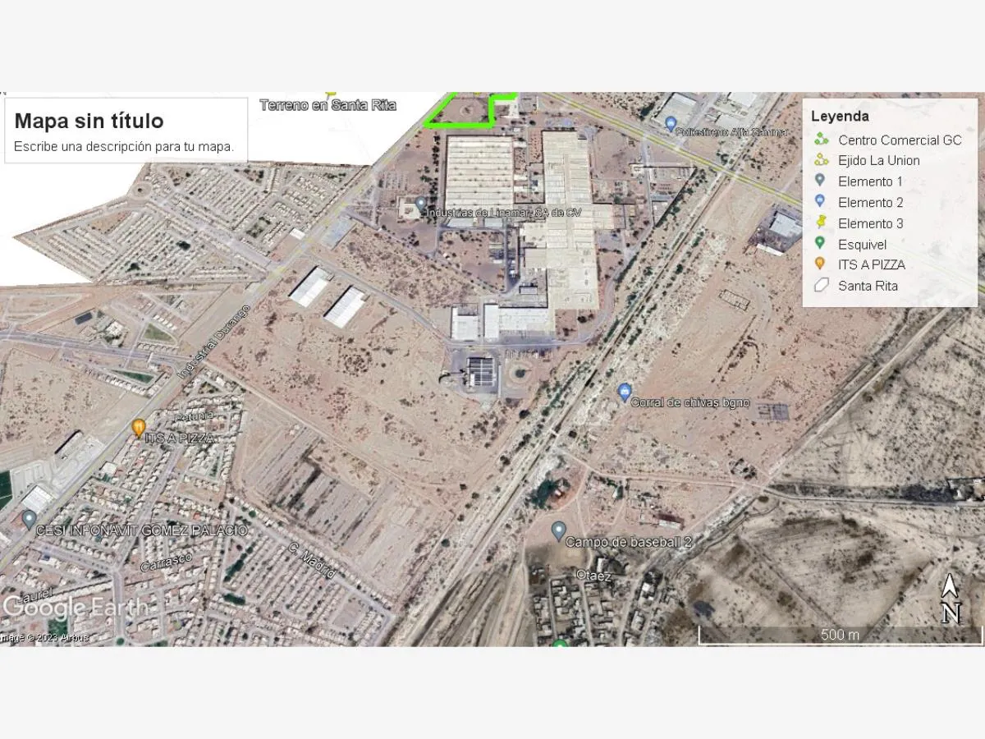
Task: Select the CESI INFONAVIT Gomez Palacio pin
Action: [29, 519]
